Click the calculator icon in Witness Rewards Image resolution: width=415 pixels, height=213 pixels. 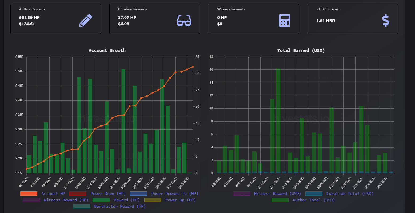tap(284, 21)
